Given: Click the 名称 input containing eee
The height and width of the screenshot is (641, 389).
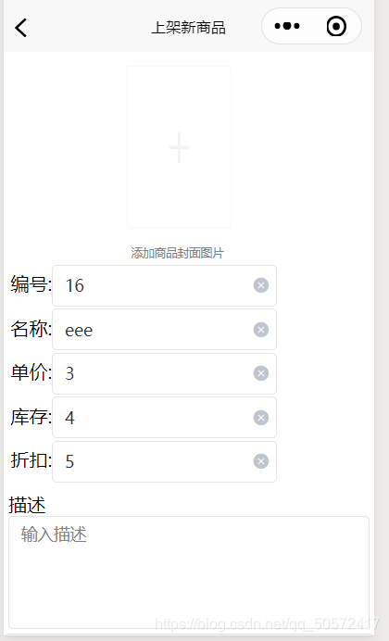Looking at the screenshot, I should point(164,330).
